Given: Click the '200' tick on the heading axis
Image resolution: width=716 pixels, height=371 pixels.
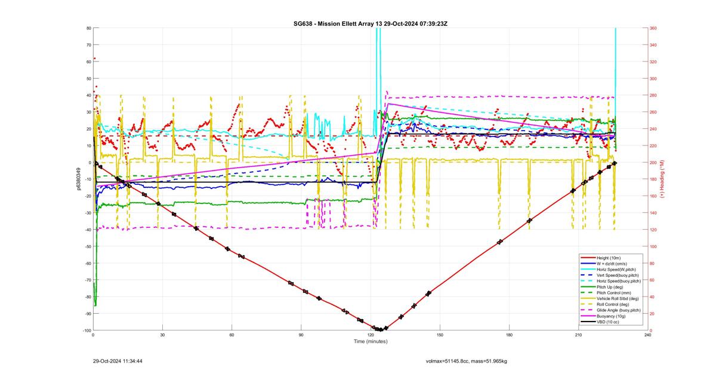Looking at the screenshot, I should (653, 162).
